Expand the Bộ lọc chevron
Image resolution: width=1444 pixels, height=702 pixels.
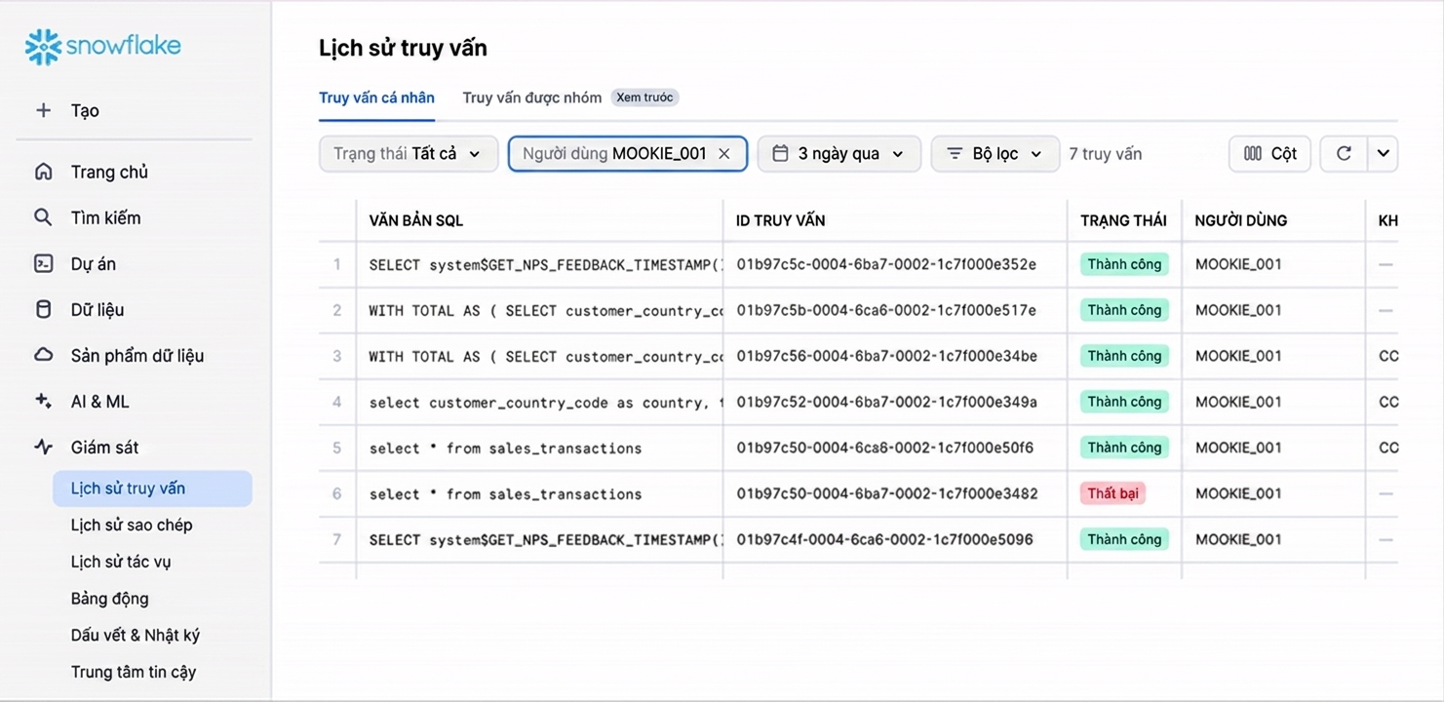click(x=1036, y=154)
